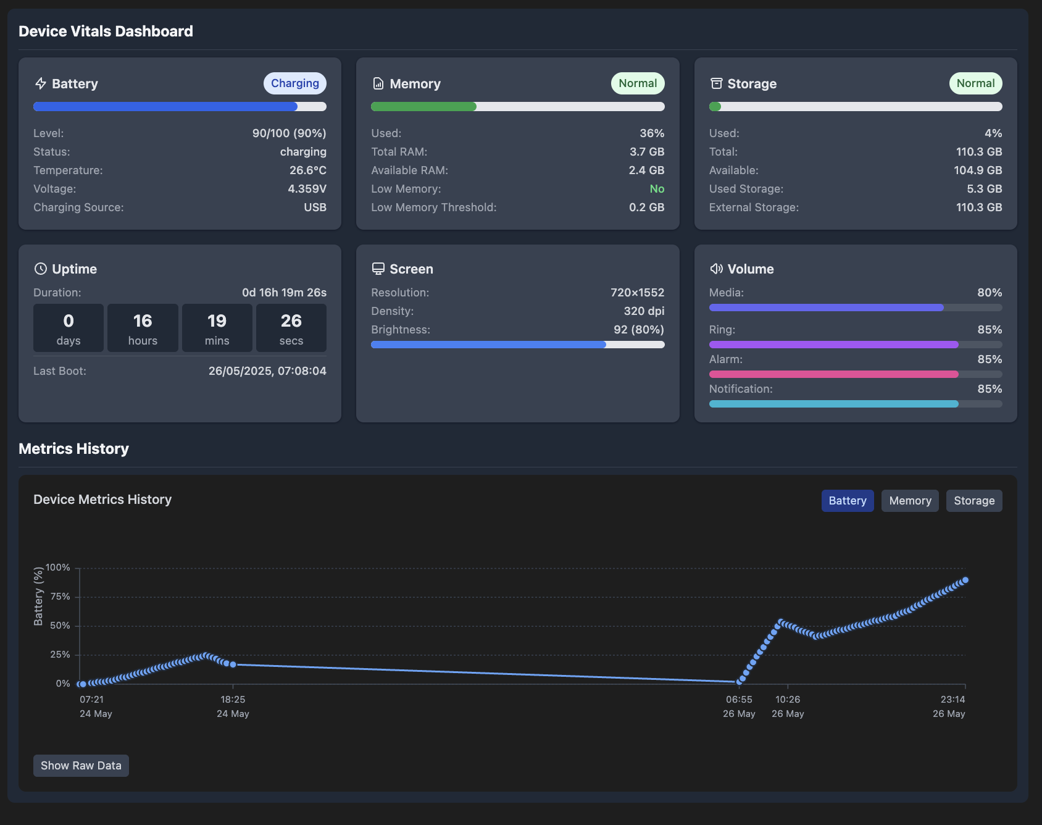Screen dimensions: 1042x825
Task: Select the Battery tab in Device Metrics History
Action: coord(848,501)
